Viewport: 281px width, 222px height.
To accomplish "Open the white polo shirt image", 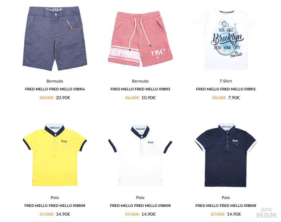I will [140, 155].
